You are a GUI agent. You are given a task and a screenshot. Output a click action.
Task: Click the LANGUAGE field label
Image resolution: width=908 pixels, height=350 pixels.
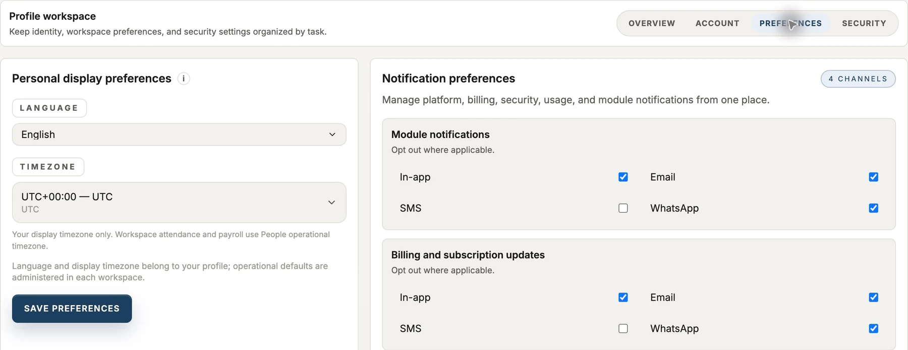[49, 108]
